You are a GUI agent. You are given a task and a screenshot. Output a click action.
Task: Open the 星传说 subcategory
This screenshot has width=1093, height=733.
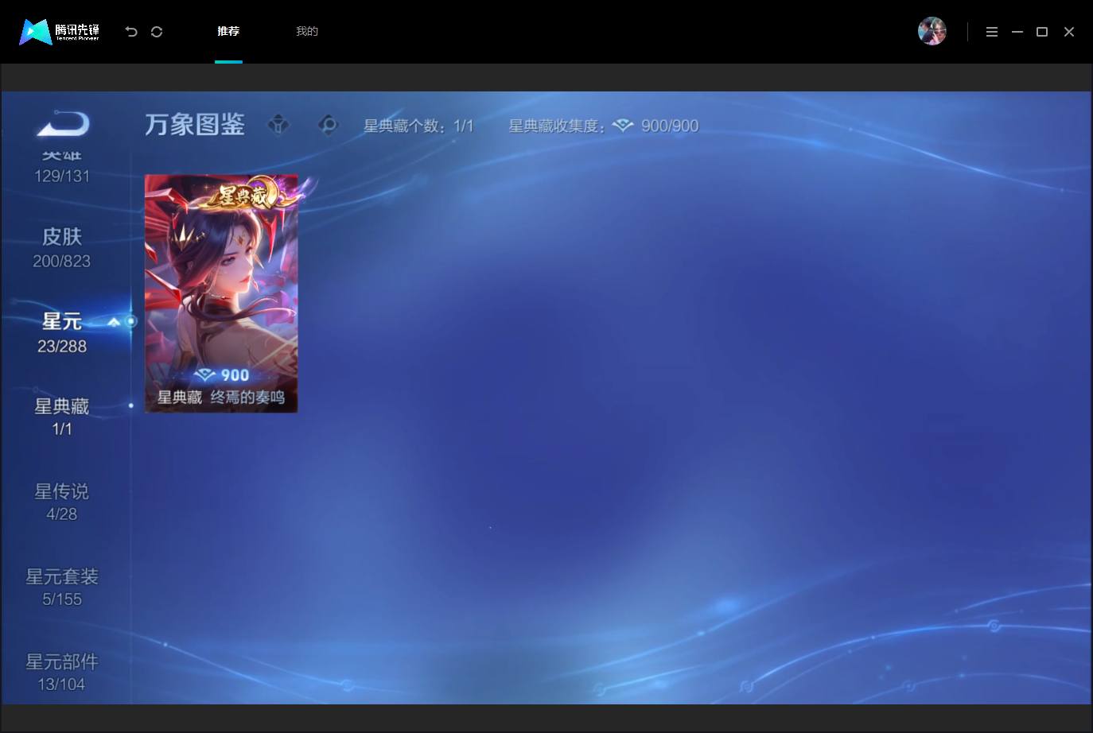point(62,502)
